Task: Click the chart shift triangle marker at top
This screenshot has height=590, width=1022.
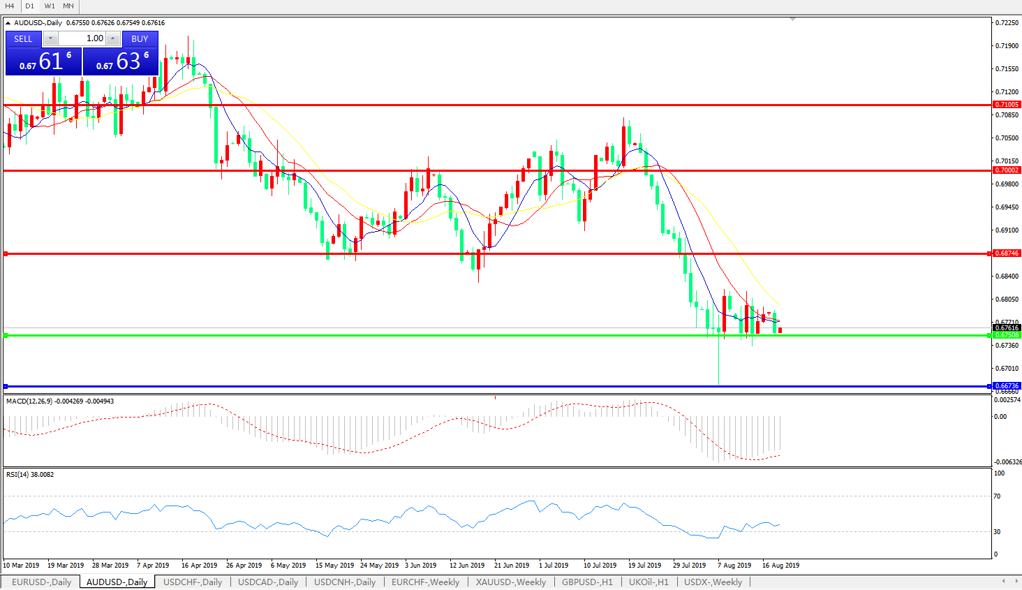Action: [792, 19]
